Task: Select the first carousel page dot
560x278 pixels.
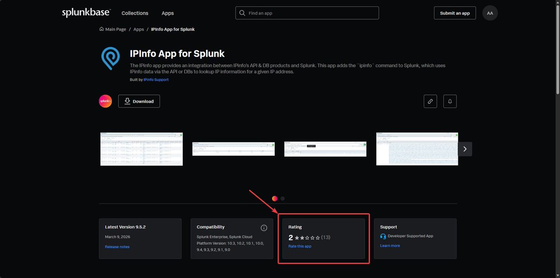Action: [x=275, y=199]
